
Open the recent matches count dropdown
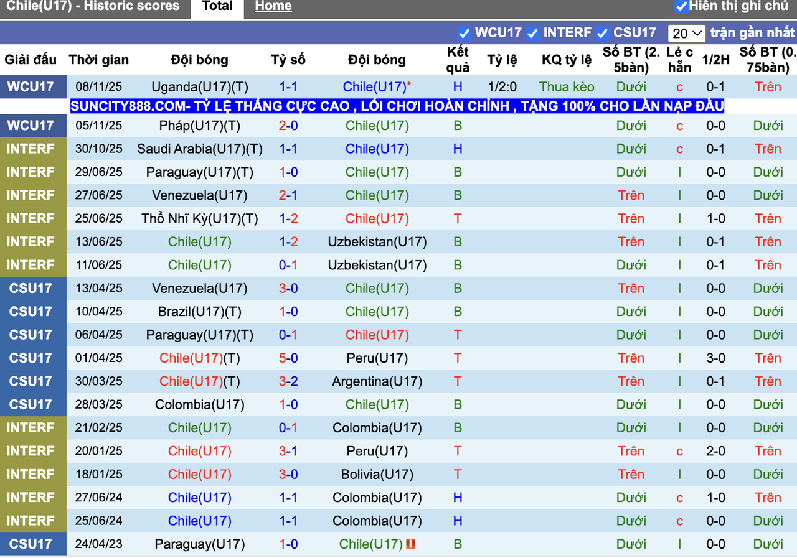tap(687, 33)
